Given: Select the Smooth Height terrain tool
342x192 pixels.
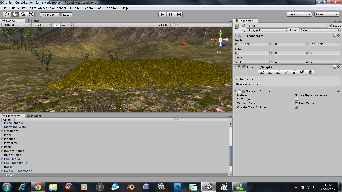Looking at the screenshot, I should [278, 72].
